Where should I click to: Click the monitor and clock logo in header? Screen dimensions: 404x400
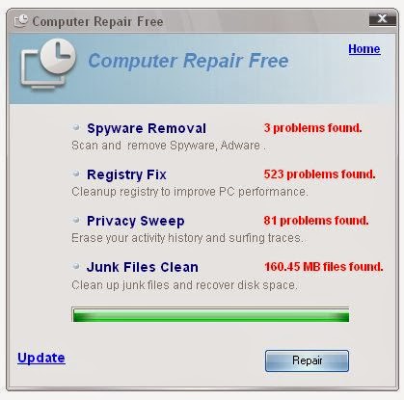48,64
